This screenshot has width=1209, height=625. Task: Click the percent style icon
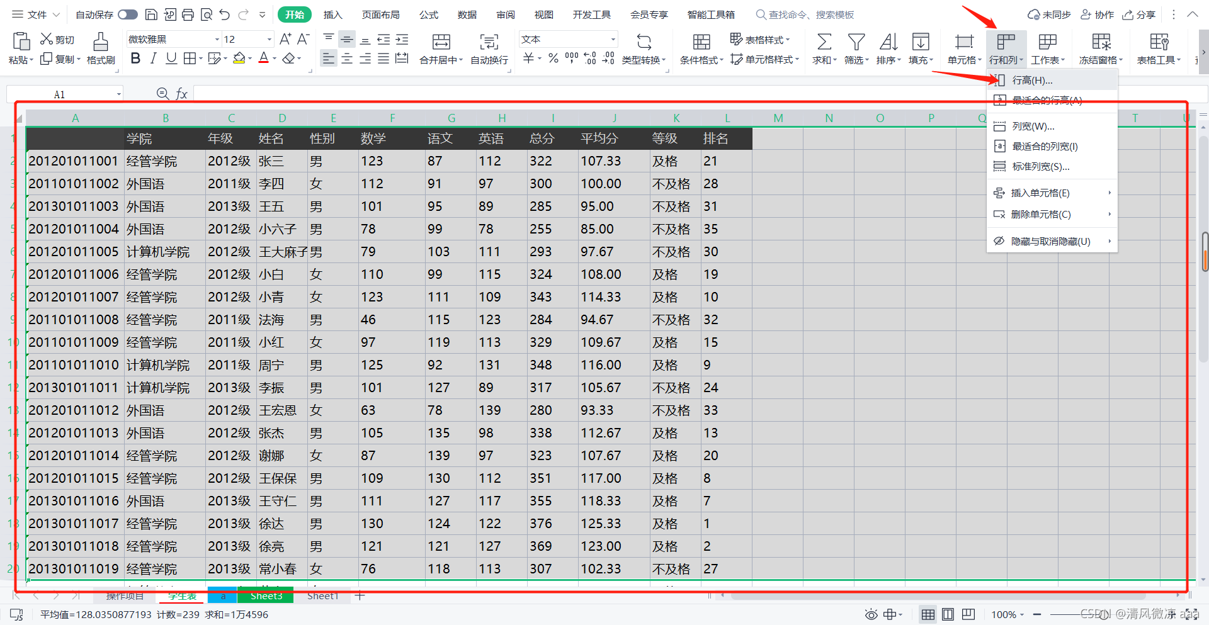point(553,59)
